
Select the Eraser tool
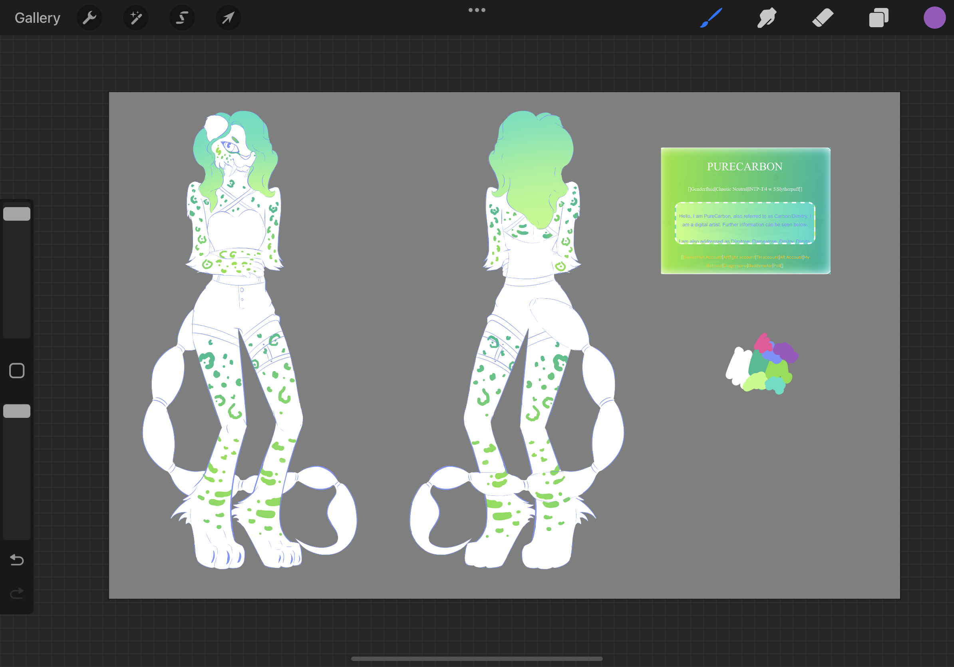[x=823, y=18]
